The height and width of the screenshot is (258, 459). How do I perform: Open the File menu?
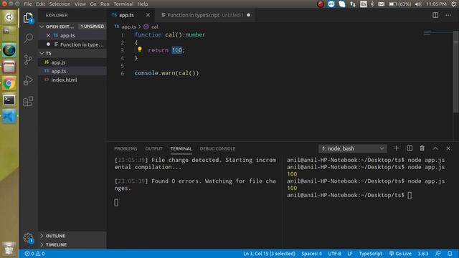pyautogui.click(x=28, y=4)
